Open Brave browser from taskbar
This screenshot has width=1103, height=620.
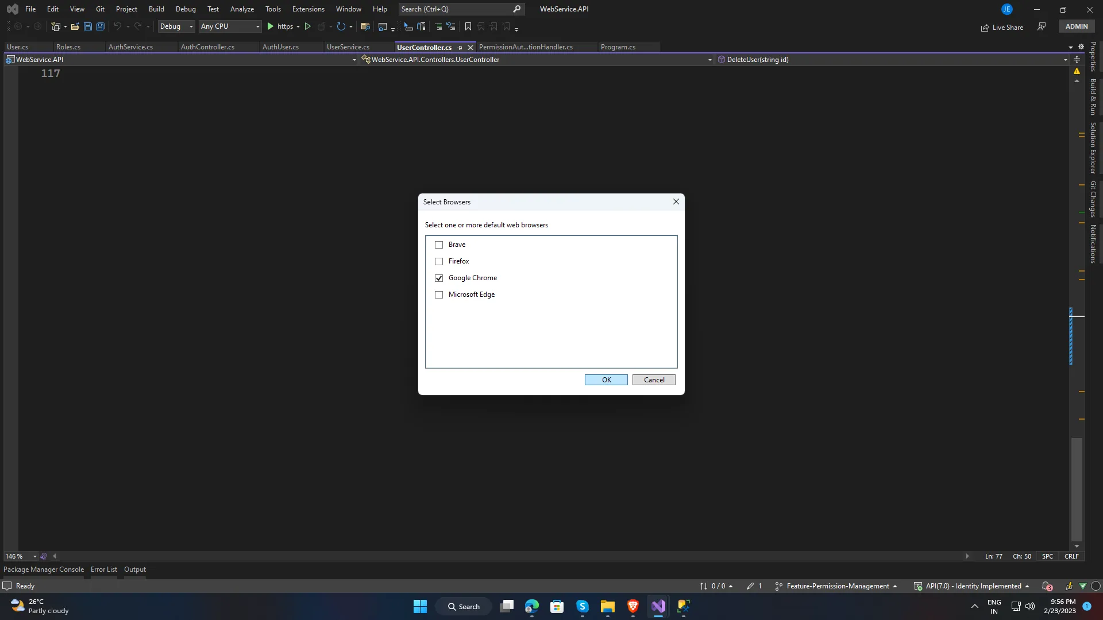coord(633,606)
